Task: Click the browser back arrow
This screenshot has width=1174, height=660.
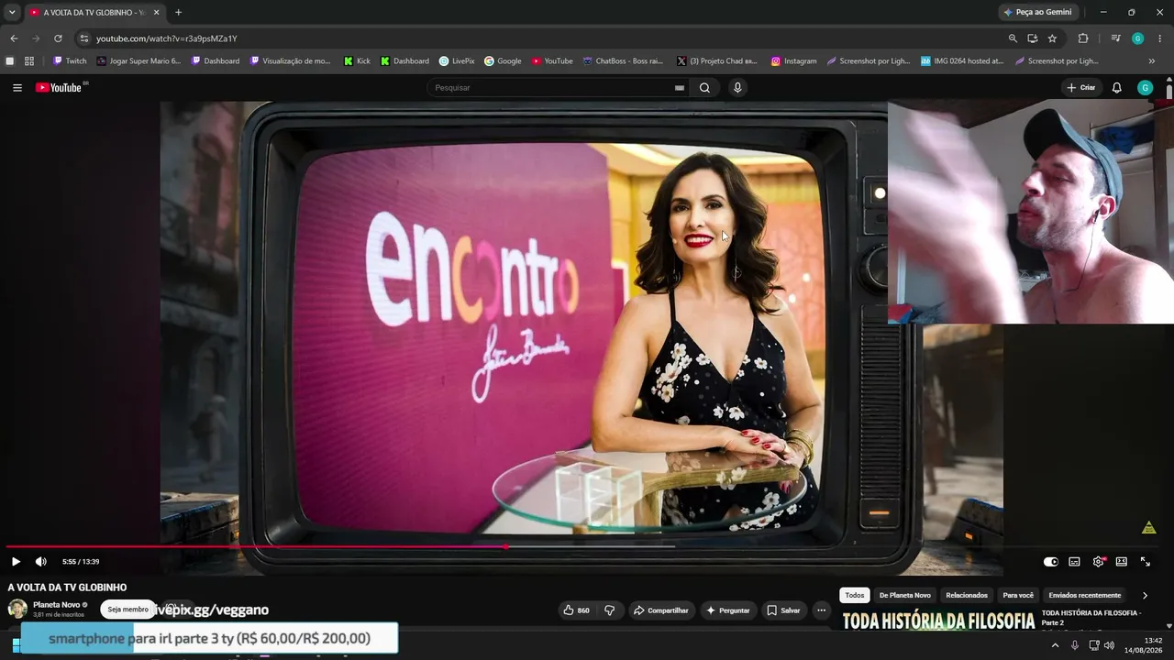Action: [14, 38]
